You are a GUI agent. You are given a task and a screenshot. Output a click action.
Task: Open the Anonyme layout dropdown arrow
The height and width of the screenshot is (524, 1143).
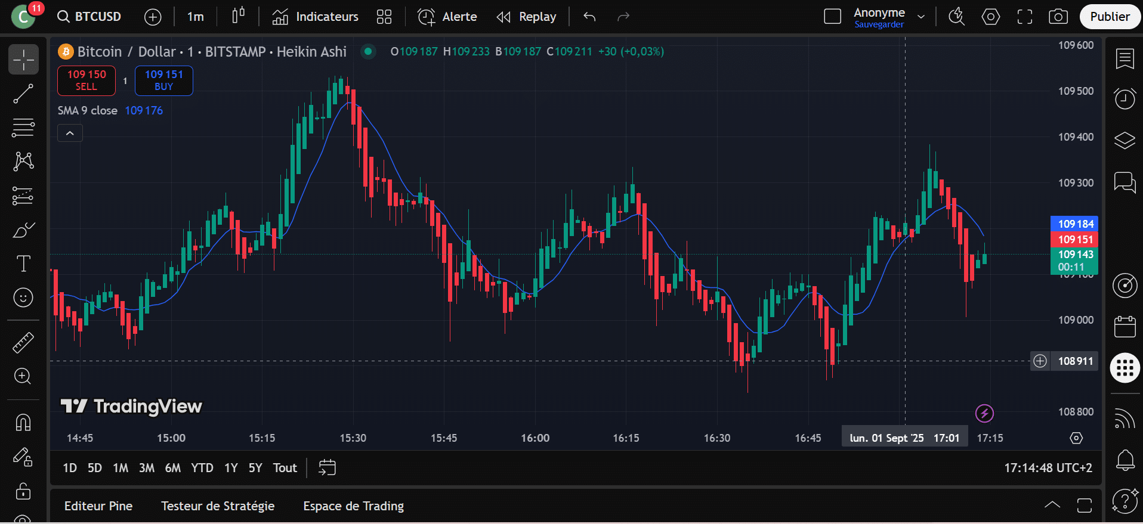[x=921, y=17]
